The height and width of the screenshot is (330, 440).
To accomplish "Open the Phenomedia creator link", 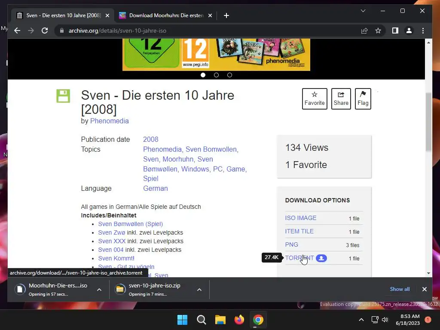I will click(109, 121).
